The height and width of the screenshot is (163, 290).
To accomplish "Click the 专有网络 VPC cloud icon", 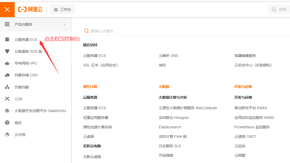I will tap(7, 63).
